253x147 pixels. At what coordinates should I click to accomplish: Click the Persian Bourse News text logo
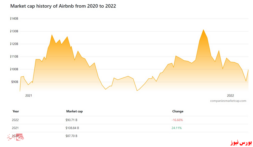click(241, 142)
